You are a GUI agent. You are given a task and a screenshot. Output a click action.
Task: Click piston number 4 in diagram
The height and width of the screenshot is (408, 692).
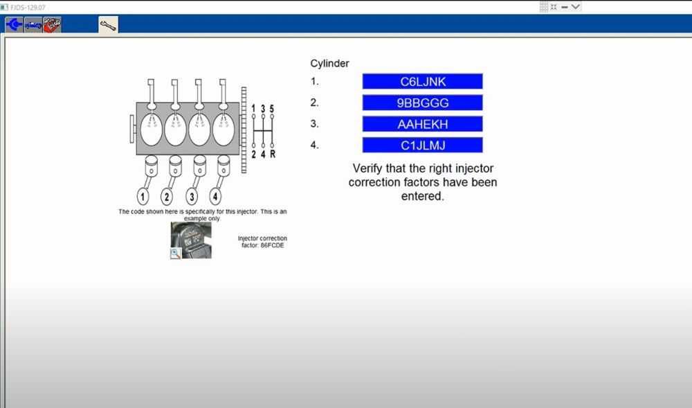click(215, 196)
